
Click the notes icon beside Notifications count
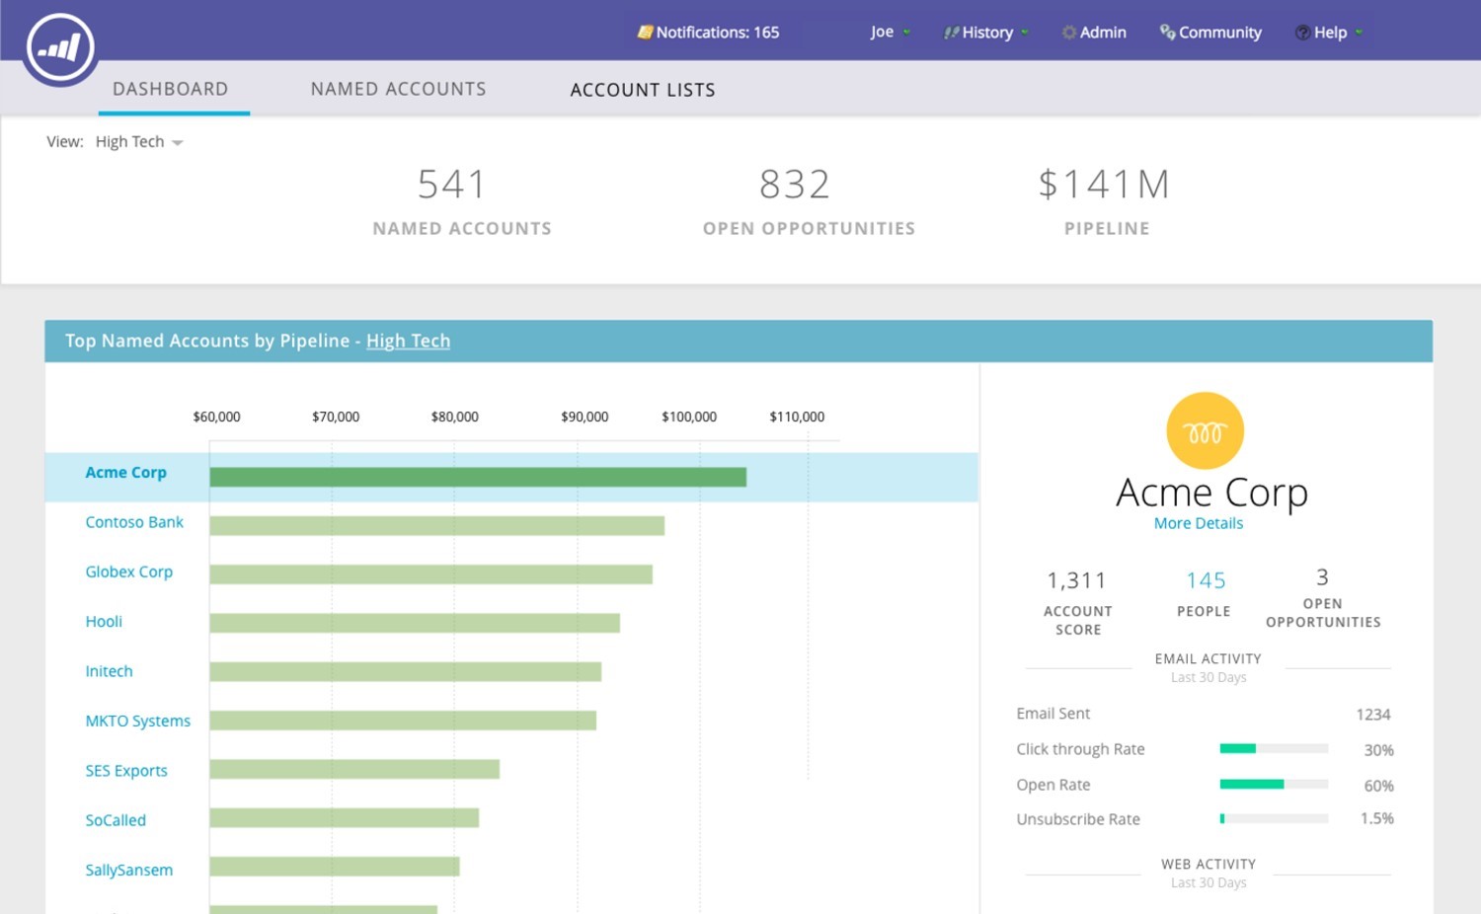[647, 32]
